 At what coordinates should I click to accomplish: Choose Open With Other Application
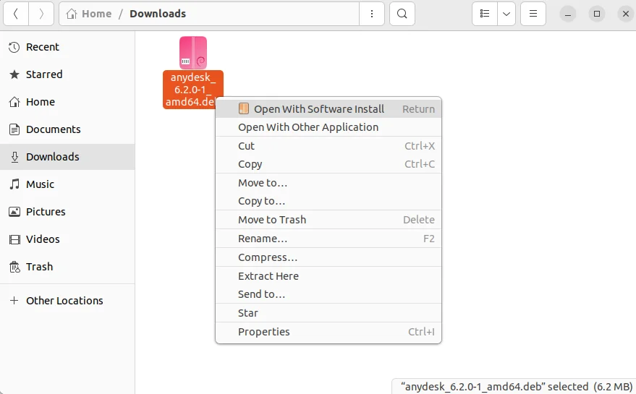pyautogui.click(x=328, y=127)
